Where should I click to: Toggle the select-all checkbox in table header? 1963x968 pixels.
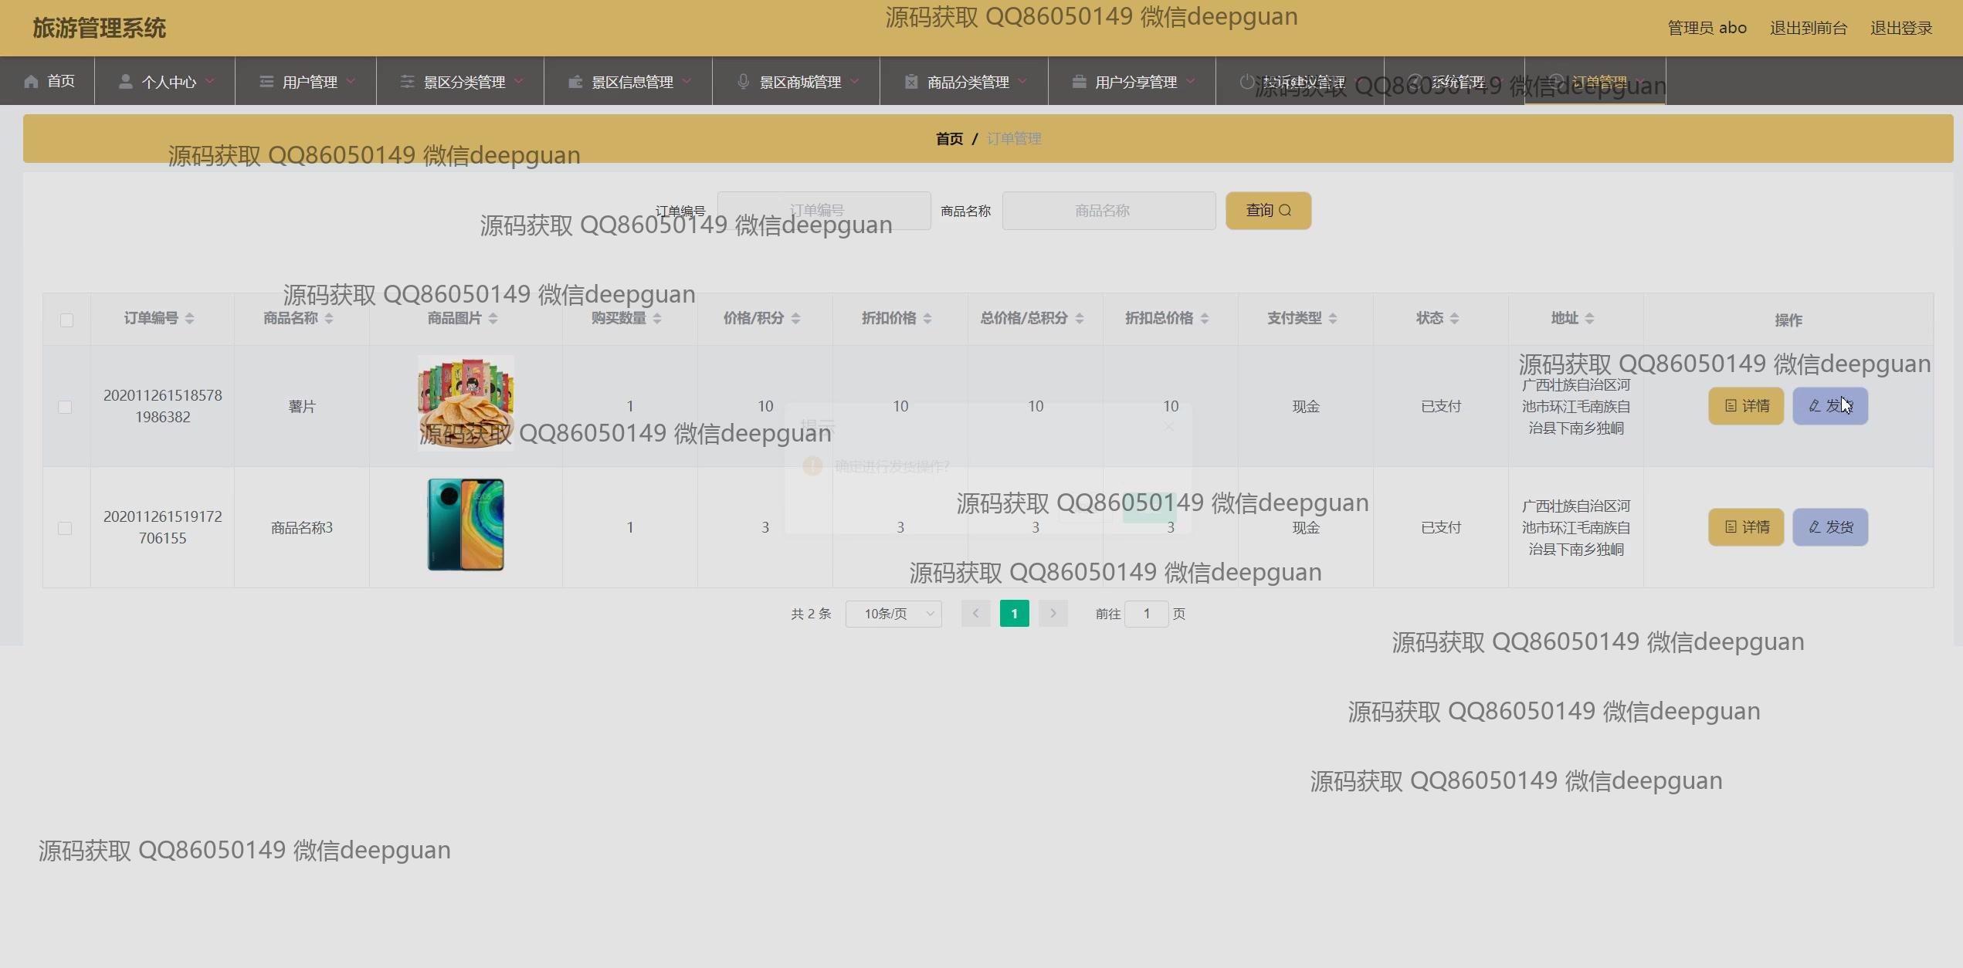point(66,320)
